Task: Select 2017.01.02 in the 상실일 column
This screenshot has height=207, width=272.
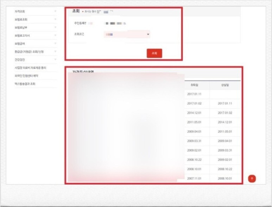Action: coord(225,113)
